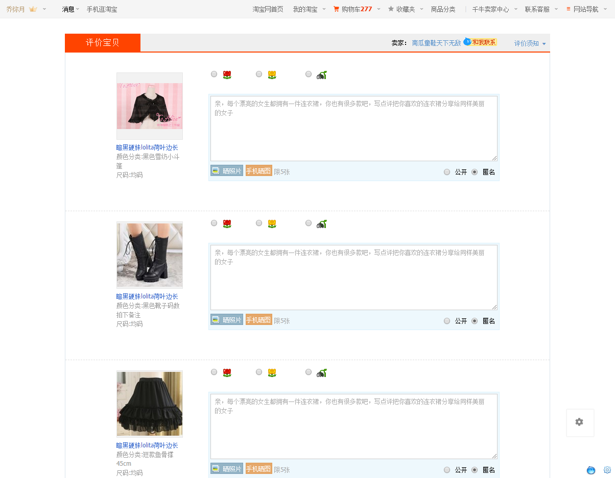Open the black boots product thumbnail
Image resolution: width=615 pixels, height=478 pixels.
pos(150,255)
